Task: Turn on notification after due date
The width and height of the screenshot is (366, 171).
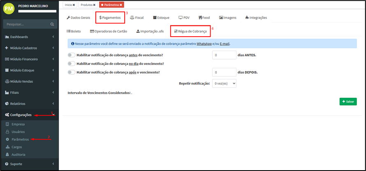Action: point(72,72)
